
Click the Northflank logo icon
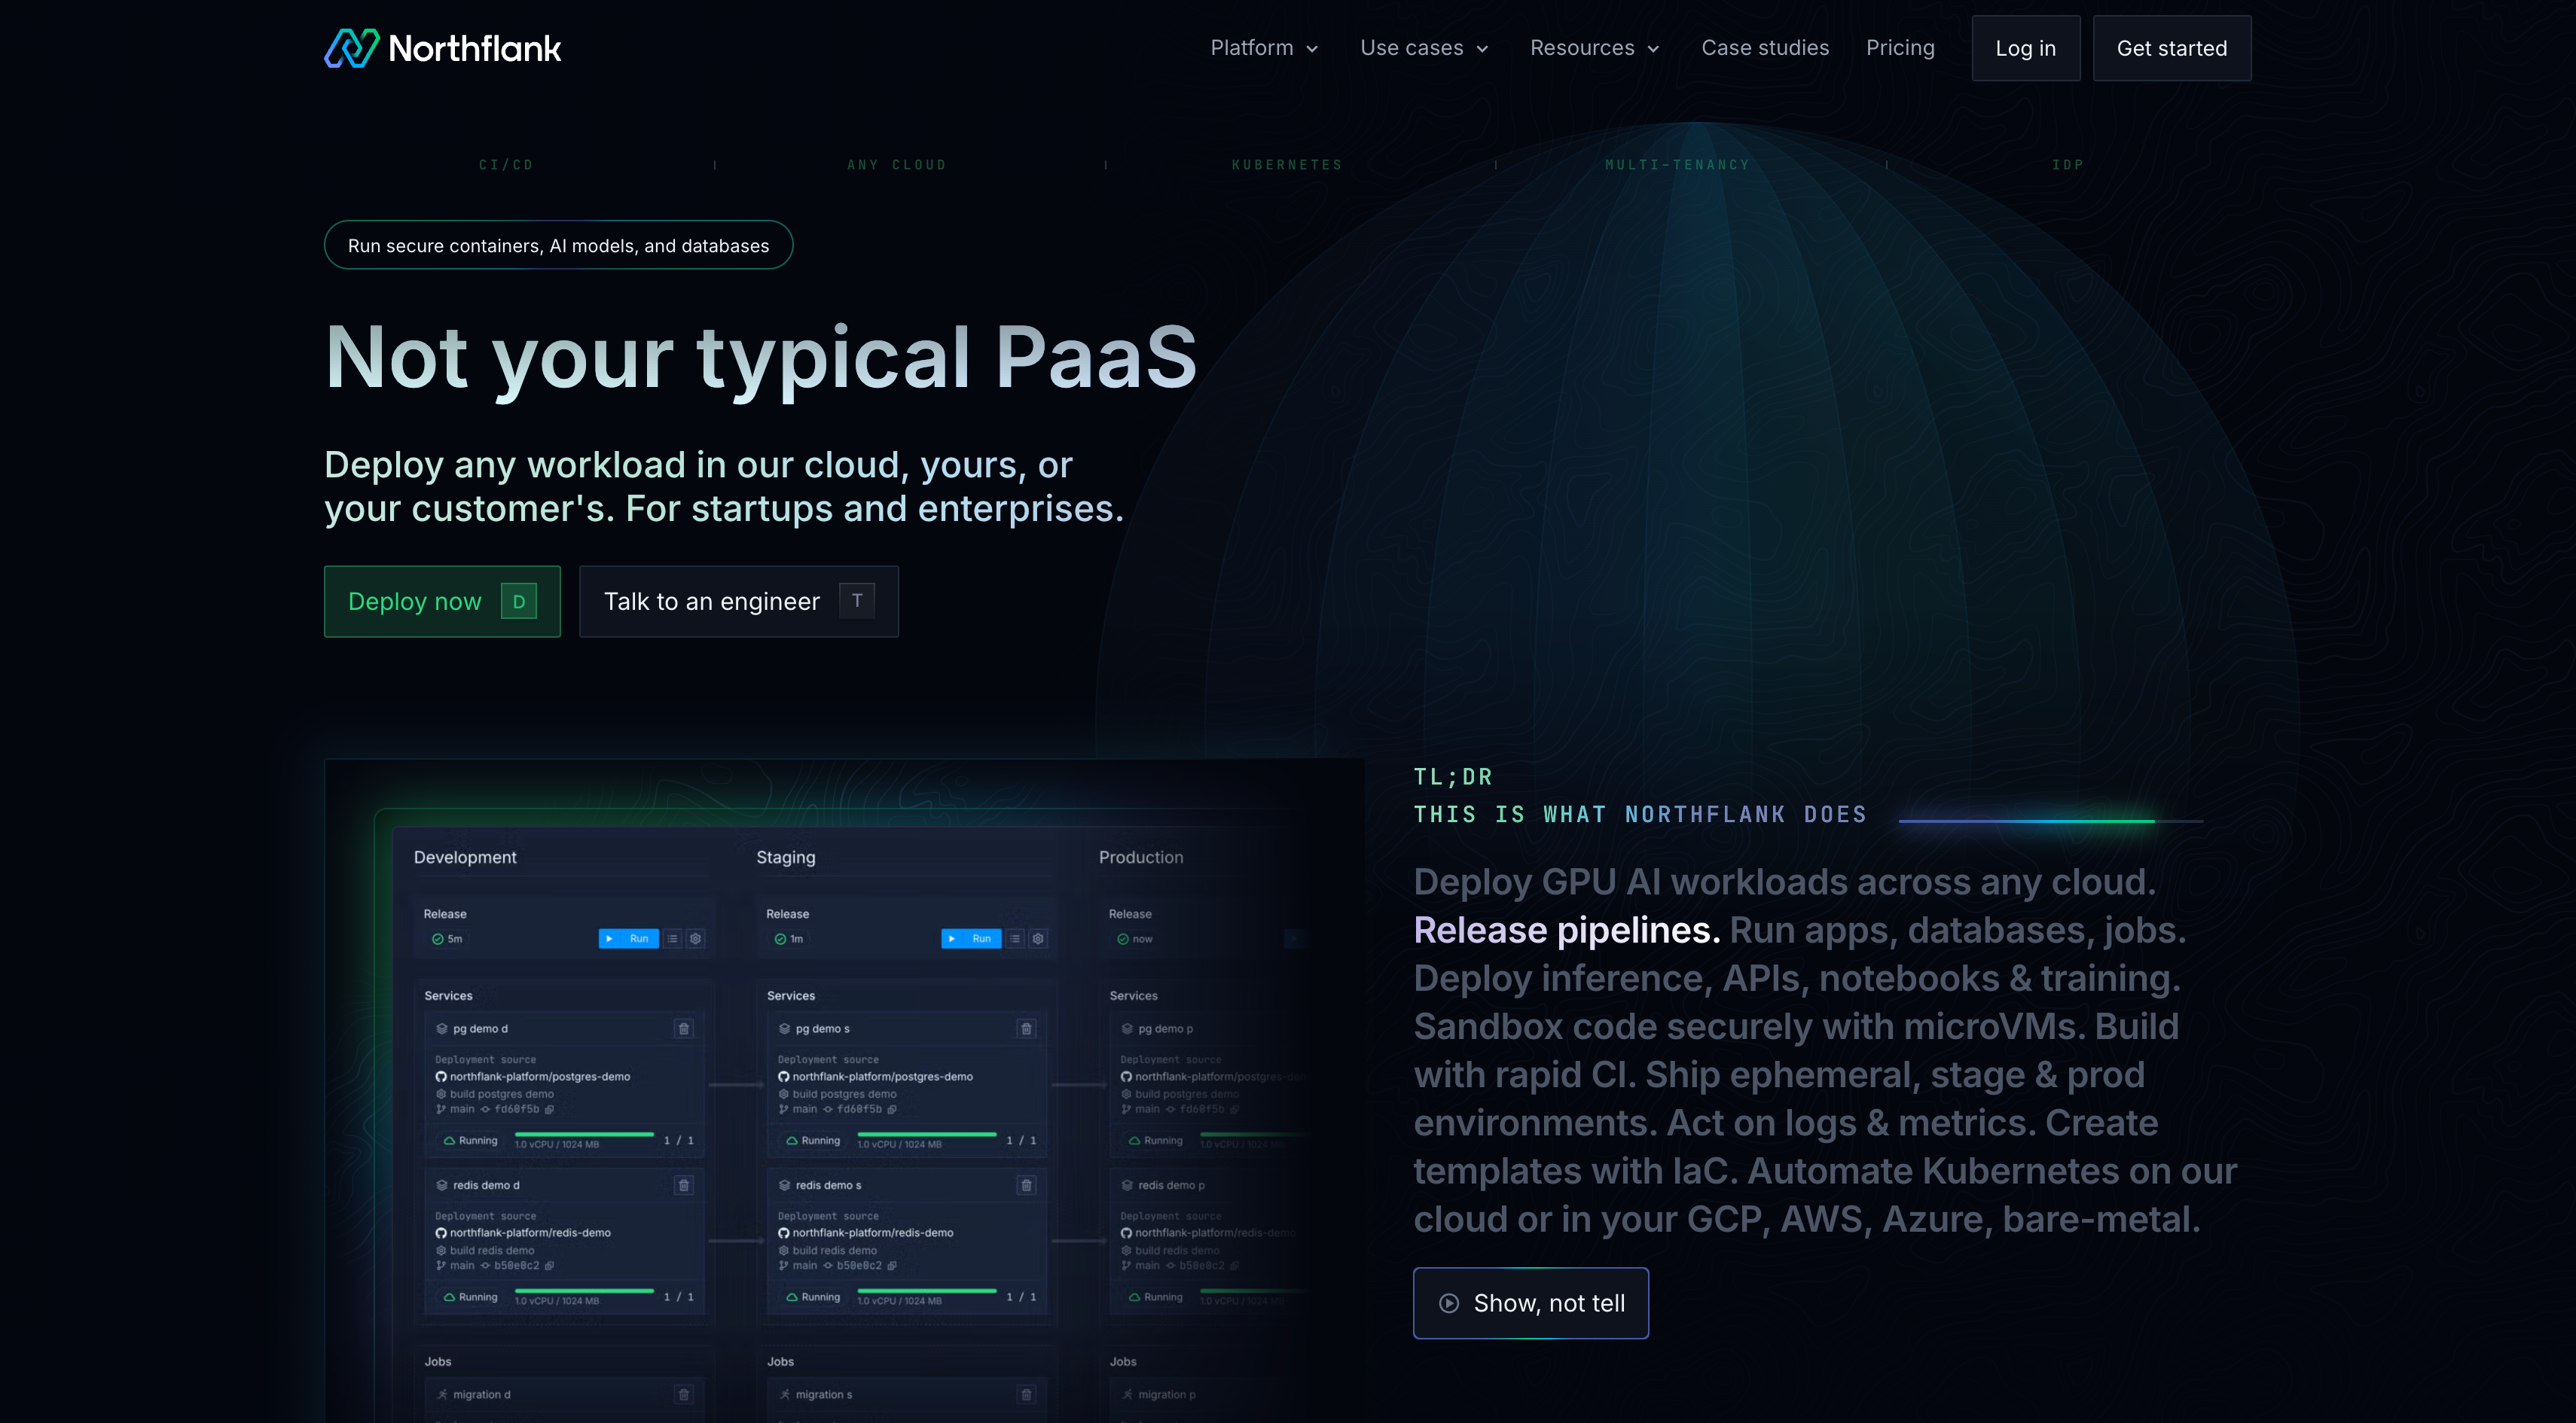pyautogui.click(x=351, y=48)
